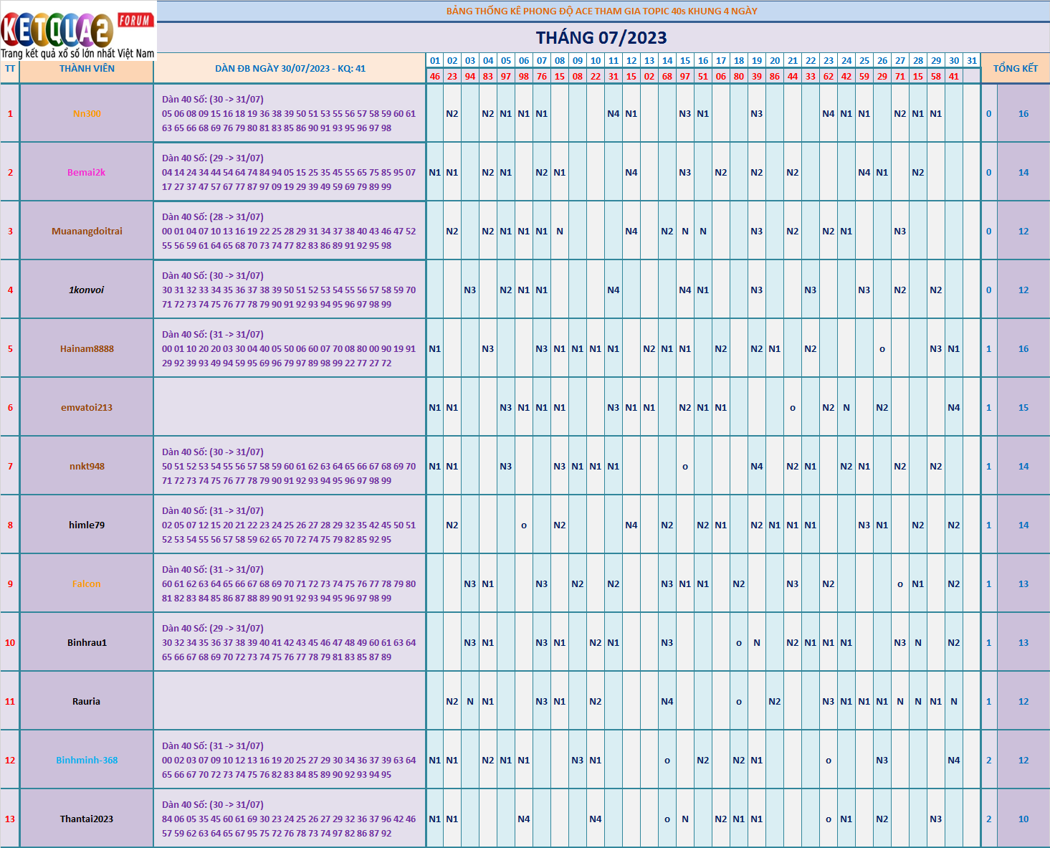This screenshot has height=848, width=1050.
Task: Click Hainam8888's total score 16
Action: tap(1023, 349)
